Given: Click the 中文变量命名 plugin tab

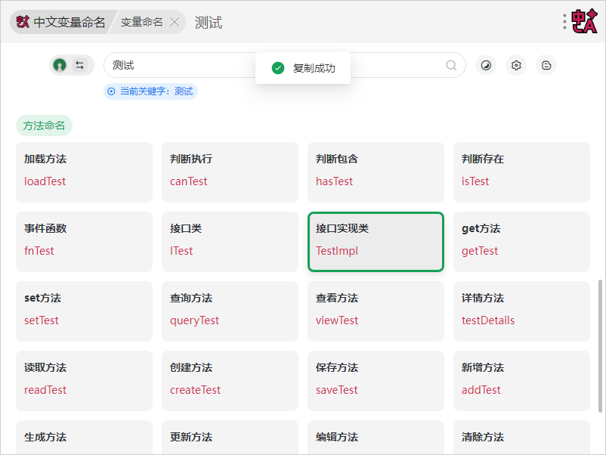Looking at the screenshot, I should click(x=60, y=22).
